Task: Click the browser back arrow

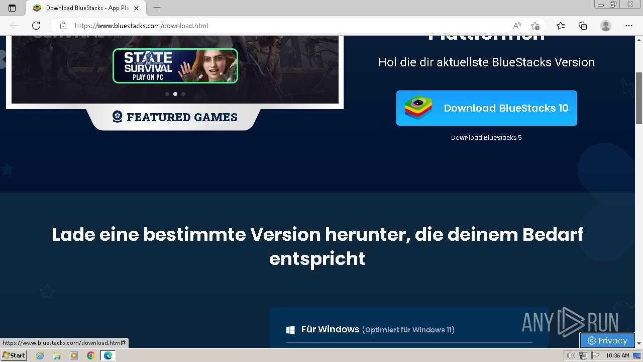Action: click(14, 26)
